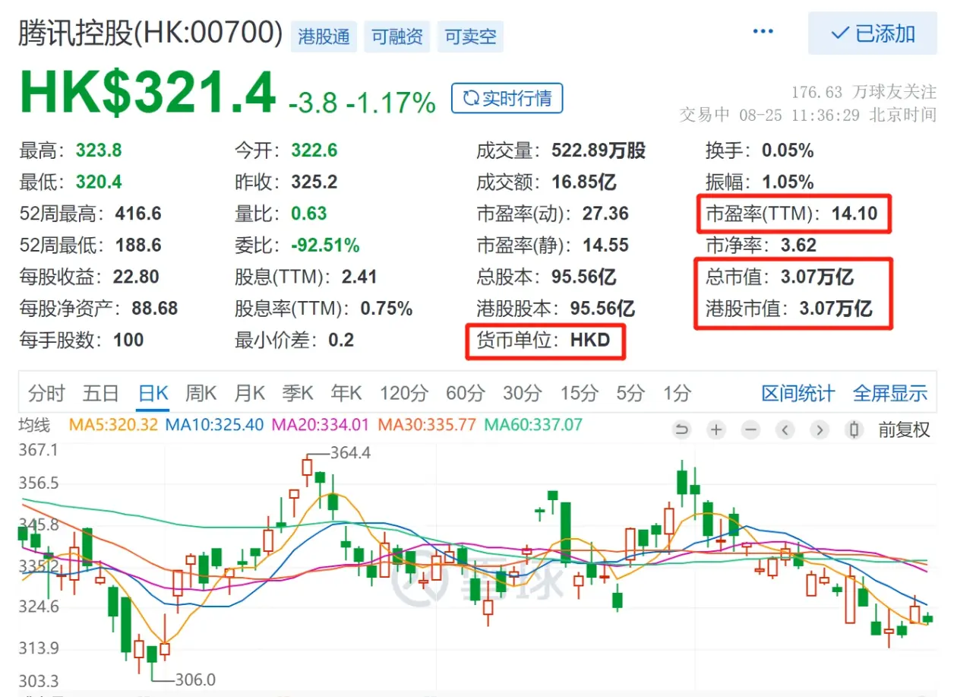Switch to the 30分 chart tab

tap(523, 393)
